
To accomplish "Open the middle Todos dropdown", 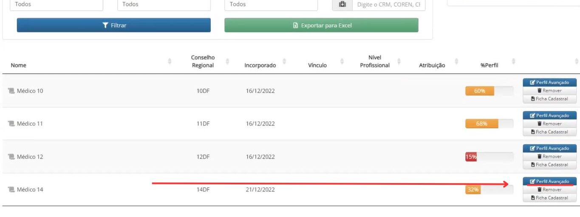I will pyautogui.click(x=164, y=4).
